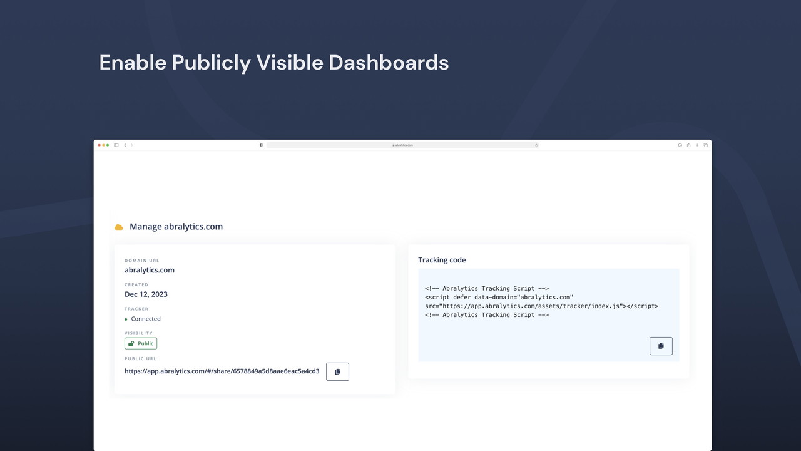Screen dimensions: 801x451
Task: Click the Connected tracker status
Action: (x=145, y=319)
